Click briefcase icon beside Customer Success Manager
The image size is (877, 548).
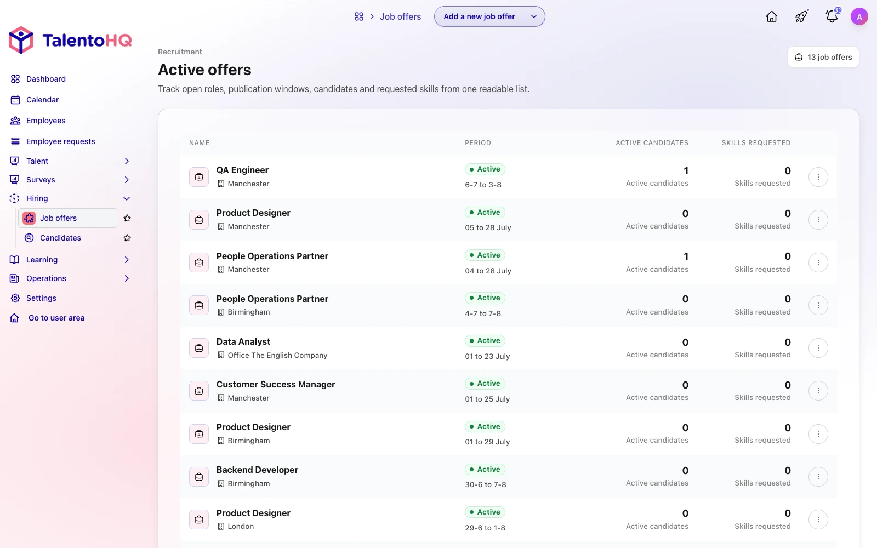[199, 391]
